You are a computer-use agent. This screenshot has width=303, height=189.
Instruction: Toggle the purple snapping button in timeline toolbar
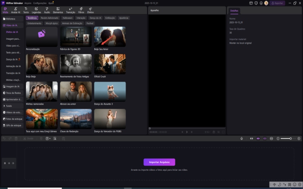[x=258, y=138]
